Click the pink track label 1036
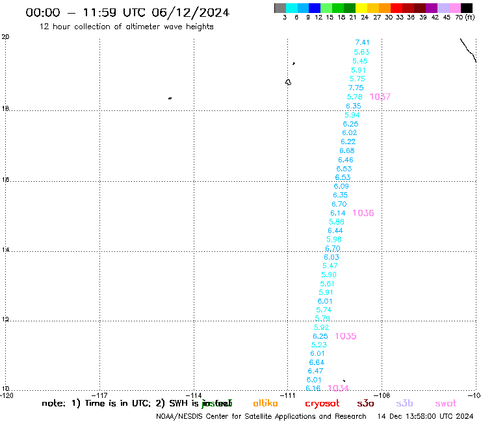Image resolution: width=481 pixels, height=422 pixels. (363, 213)
